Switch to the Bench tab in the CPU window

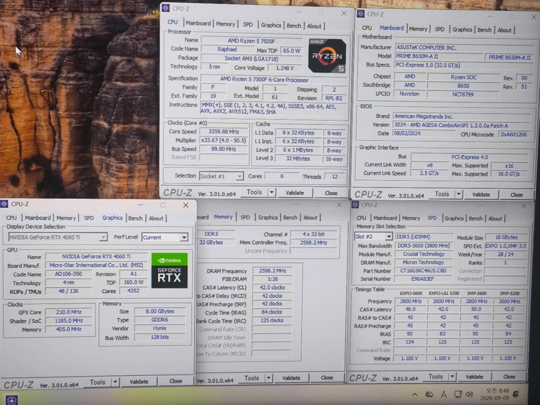294,26
